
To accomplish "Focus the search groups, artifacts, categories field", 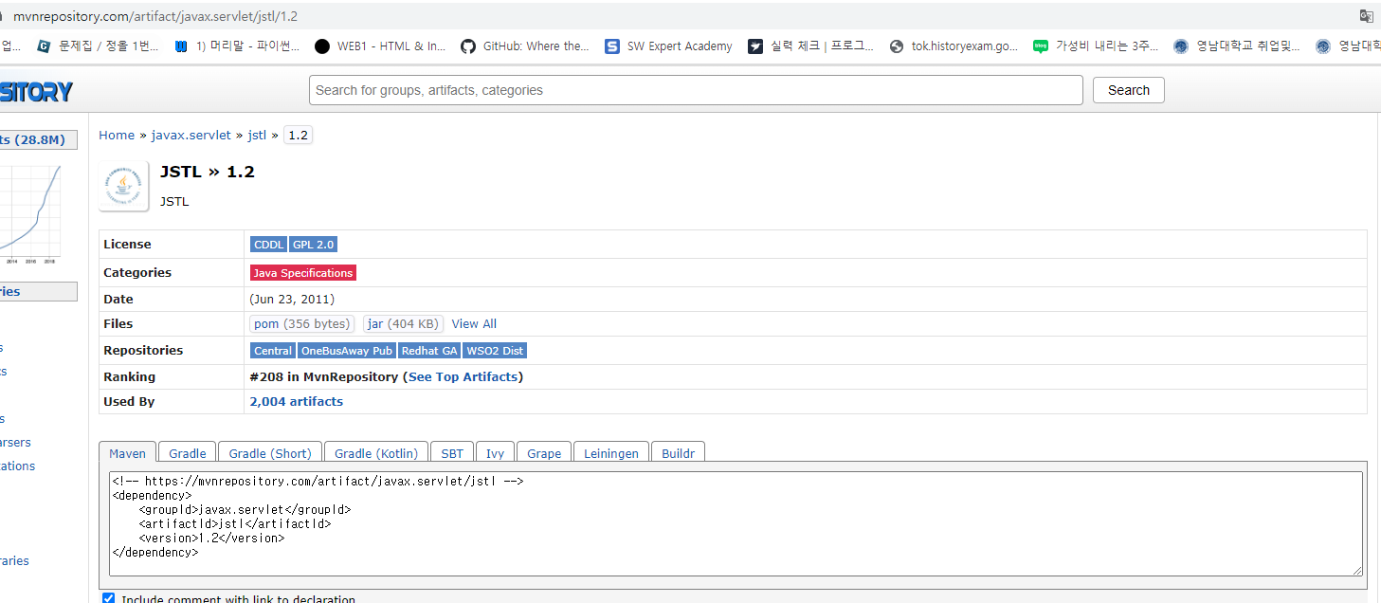I will (x=696, y=90).
